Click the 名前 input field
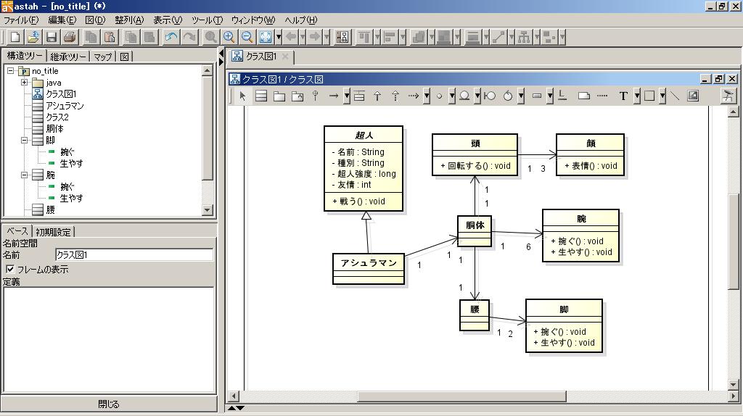743x416 pixels. pos(134,254)
